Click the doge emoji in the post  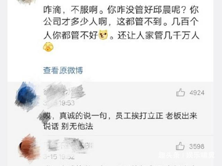point(103,35)
